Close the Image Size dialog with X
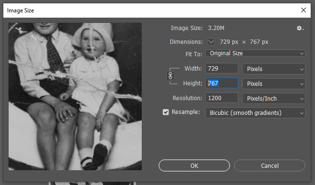Screen dimensions: 315x185 304,10
